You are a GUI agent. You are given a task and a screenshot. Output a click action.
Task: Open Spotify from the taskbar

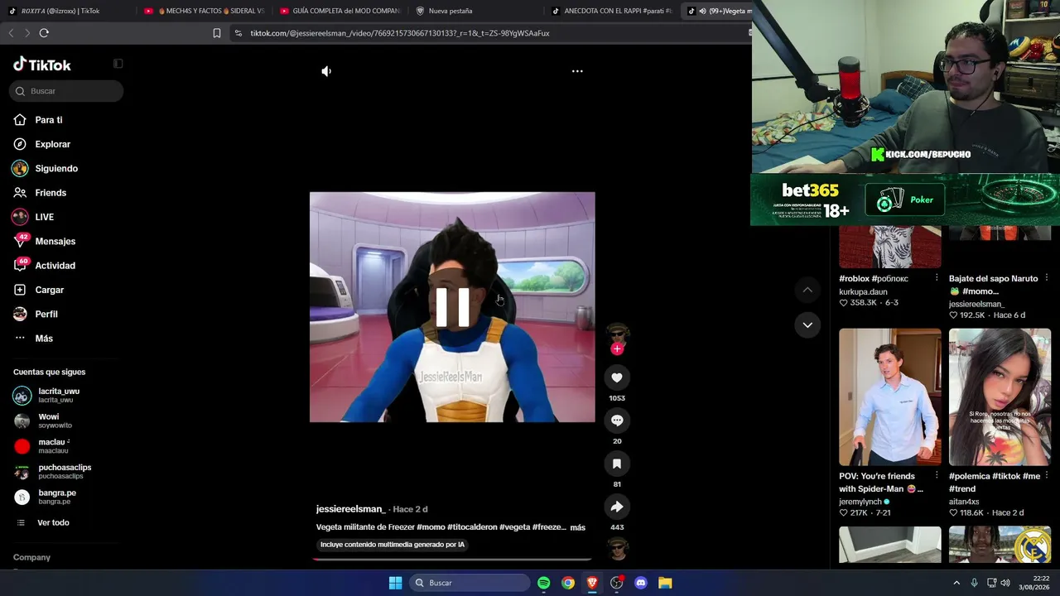click(x=543, y=583)
